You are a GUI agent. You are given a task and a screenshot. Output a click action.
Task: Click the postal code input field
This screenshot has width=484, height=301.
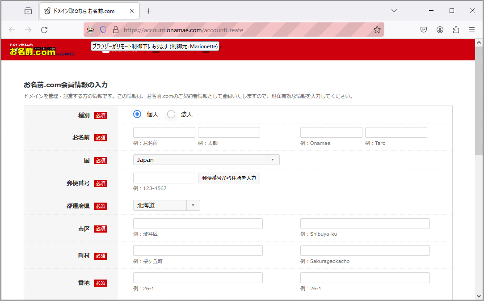click(164, 178)
